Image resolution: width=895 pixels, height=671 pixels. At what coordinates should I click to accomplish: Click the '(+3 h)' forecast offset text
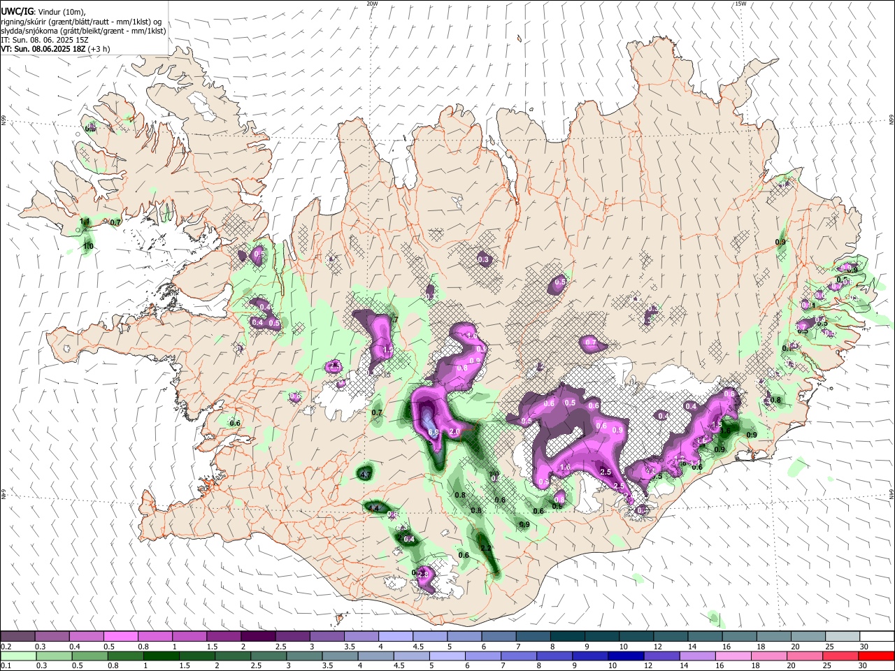(x=99, y=49)
